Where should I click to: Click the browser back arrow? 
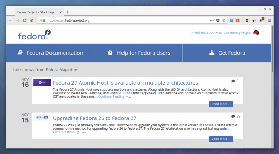tap(11, 20)
